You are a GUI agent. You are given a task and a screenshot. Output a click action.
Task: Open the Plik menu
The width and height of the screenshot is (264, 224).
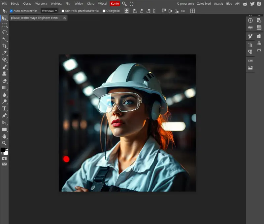[5, 3]
